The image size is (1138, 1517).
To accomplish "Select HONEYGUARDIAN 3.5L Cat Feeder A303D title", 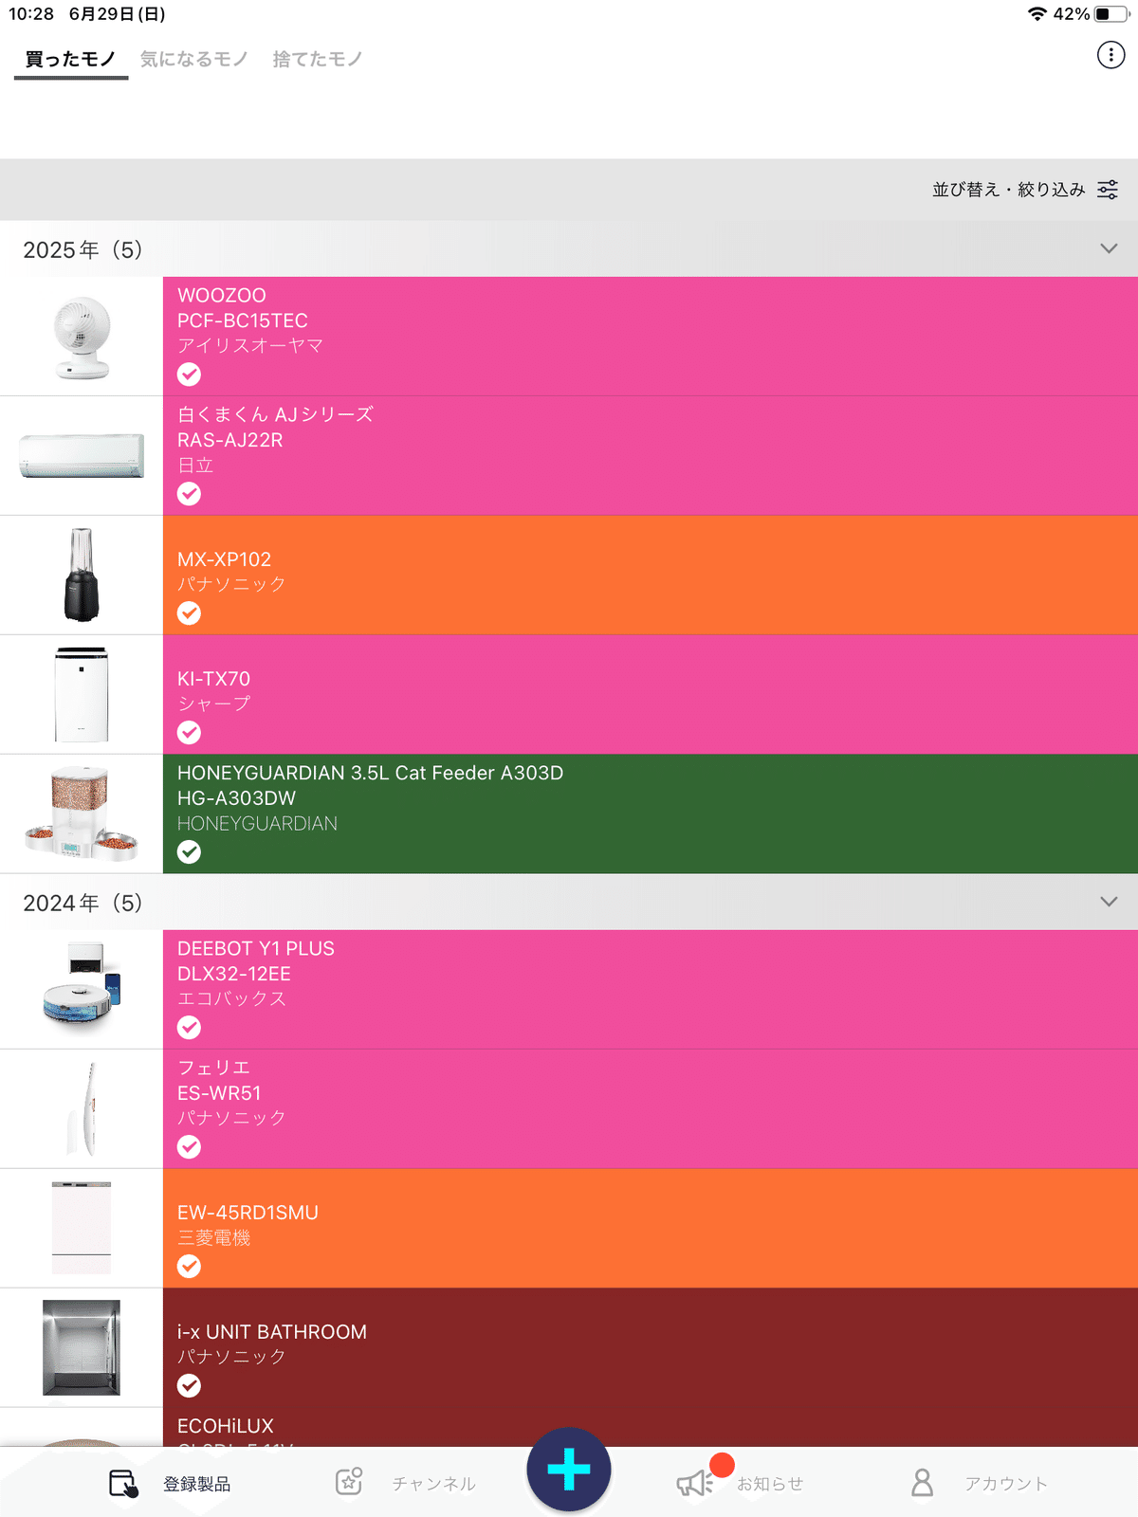I will click(371, 773).
